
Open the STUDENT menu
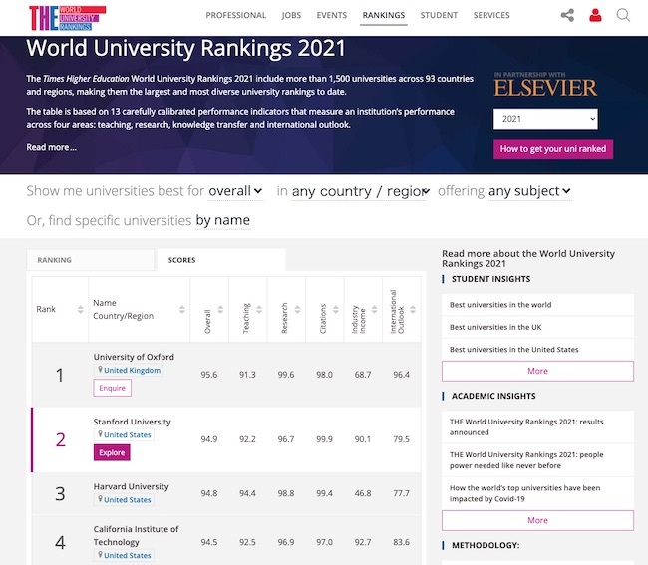coord(439,15)
